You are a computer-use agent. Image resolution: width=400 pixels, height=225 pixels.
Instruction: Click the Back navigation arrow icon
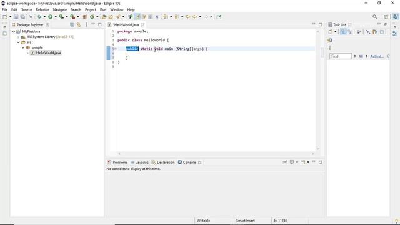point(195,17)
